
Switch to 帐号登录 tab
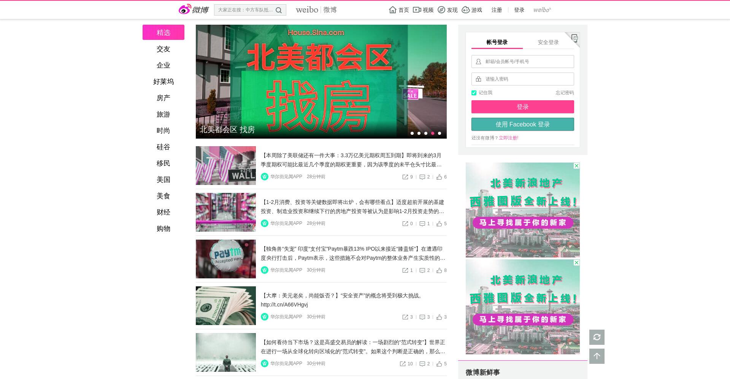pyautogui.click(x=497, y=42)
